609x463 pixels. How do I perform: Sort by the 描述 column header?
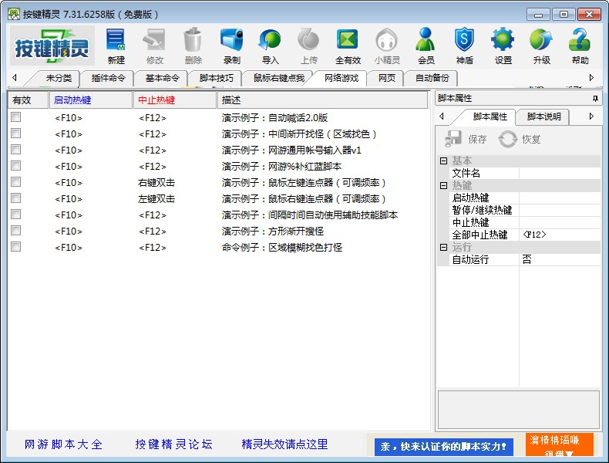click(x=322, y=100)
